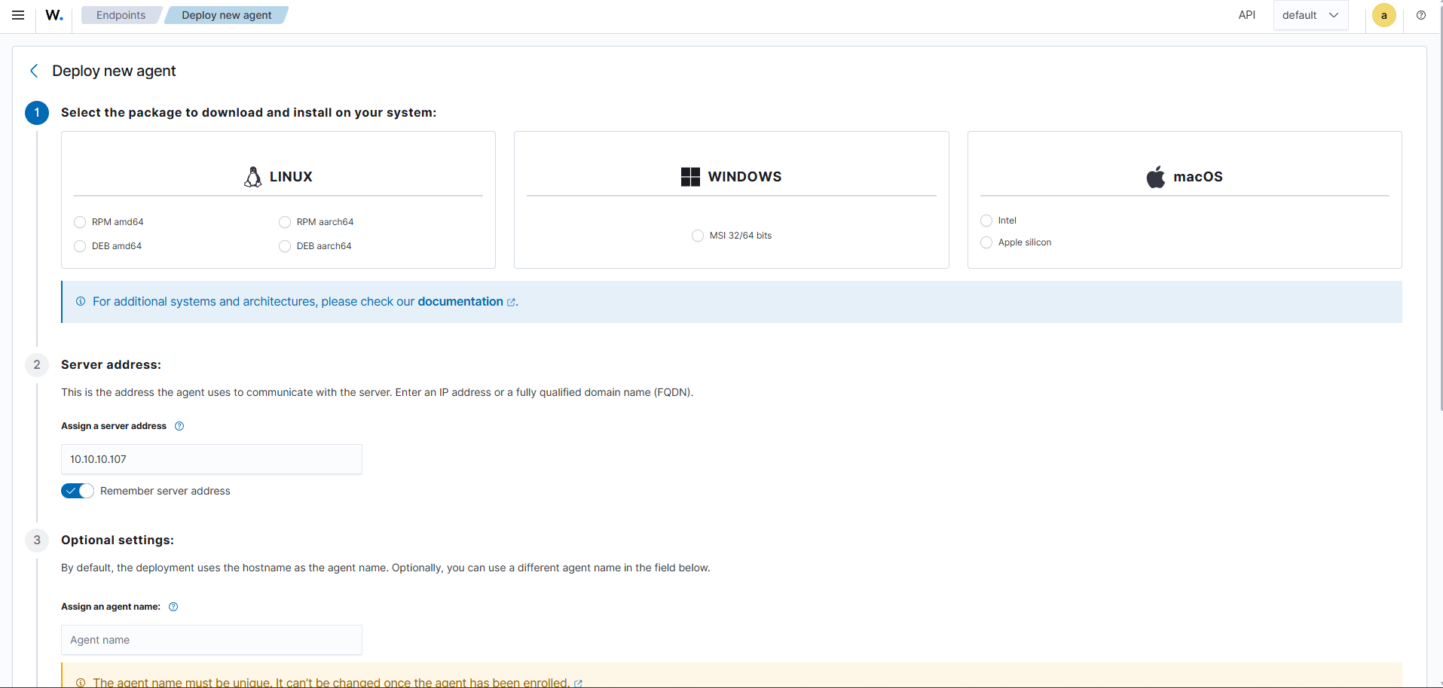This screenshot has height=688, width=1443.
Task: Click the Agent name input field
Action: click(212, 640)
